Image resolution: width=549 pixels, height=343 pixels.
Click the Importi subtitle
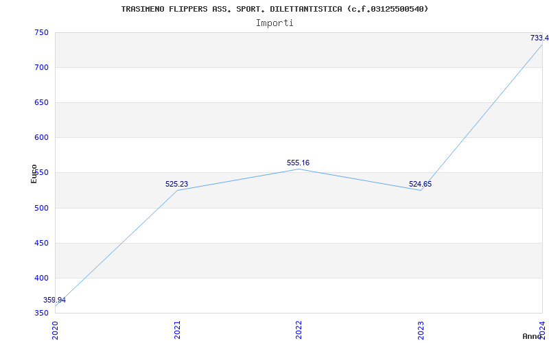(274, 23)
